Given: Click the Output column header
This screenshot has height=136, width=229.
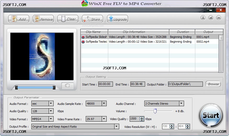Looking at the screenshot, I should (209, 32).
